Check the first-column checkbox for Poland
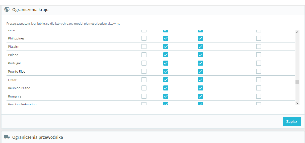The width and height of the screenshot is (305, 143). [144, 55]
